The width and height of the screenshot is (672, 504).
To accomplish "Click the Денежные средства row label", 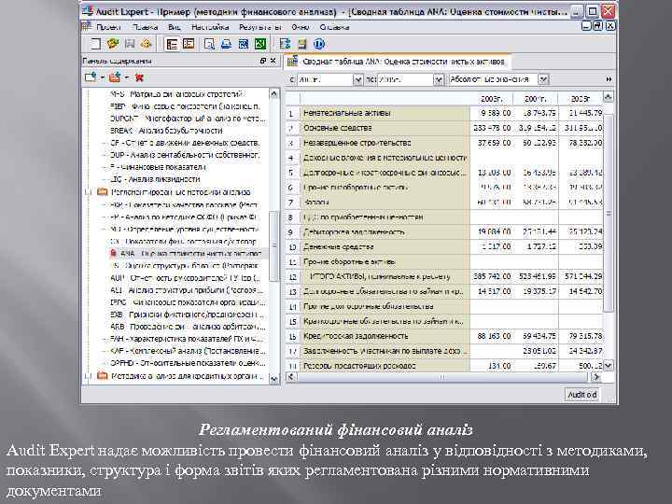I will point(338,246).
